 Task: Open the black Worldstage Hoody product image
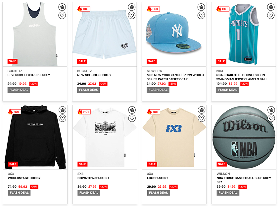click(x=35, y=137)
